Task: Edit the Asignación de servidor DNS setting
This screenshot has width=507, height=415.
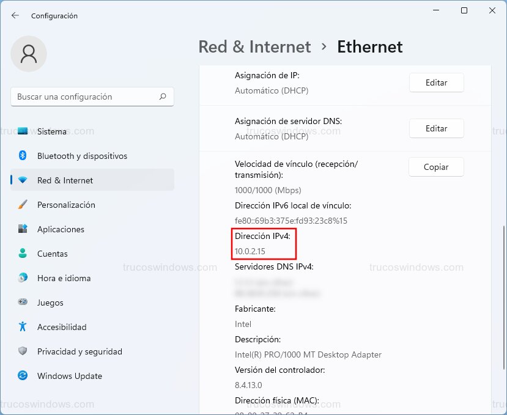Action: [x=436, y=128]
